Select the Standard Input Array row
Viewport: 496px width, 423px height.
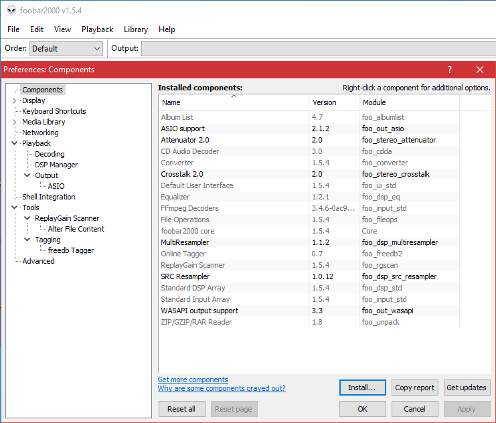pos(309,299)
